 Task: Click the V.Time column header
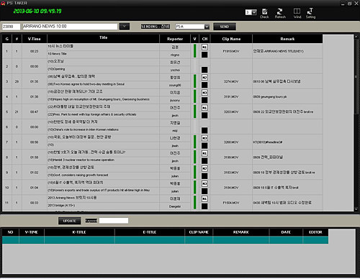(x=34, y=39)
